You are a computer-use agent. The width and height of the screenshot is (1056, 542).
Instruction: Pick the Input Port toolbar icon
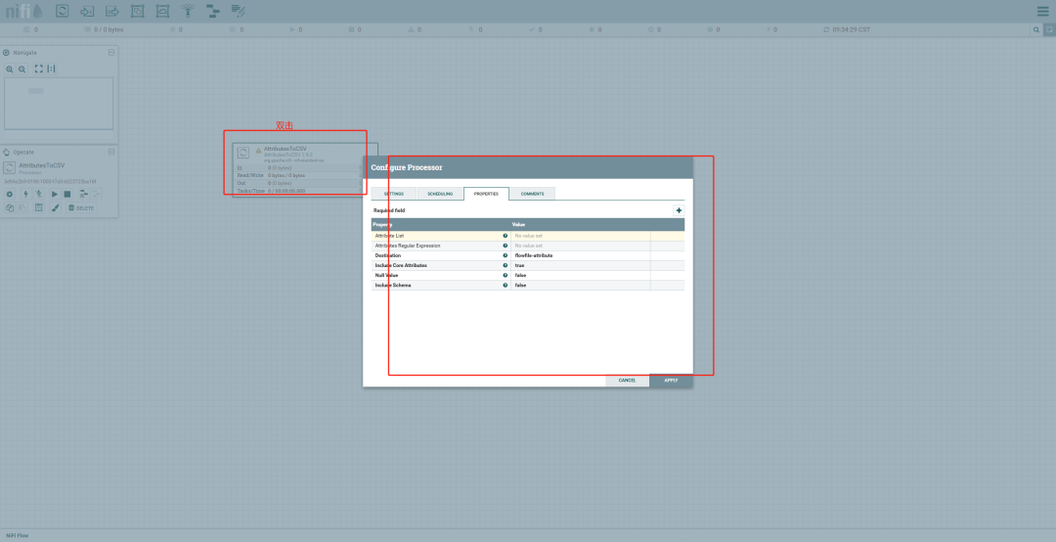tap(87, 11)
